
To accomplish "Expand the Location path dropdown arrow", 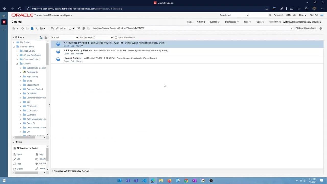I will [x=292, y=28].
